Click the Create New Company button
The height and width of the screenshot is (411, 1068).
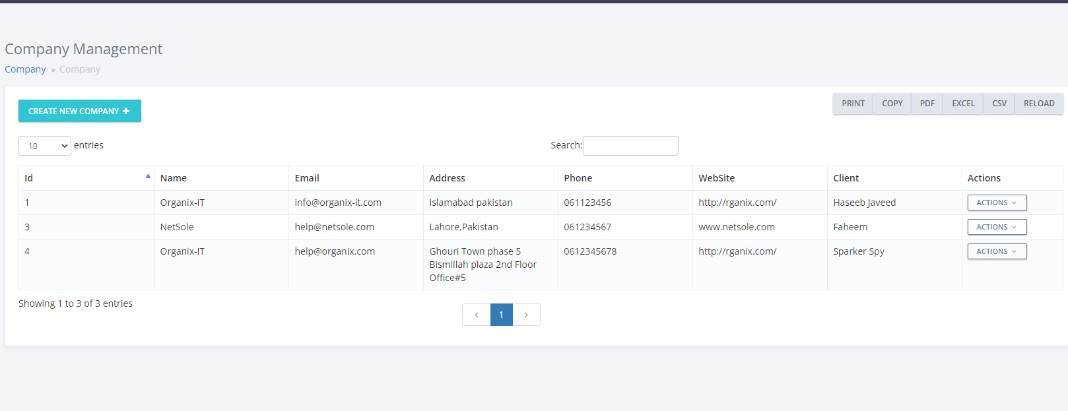79,111
